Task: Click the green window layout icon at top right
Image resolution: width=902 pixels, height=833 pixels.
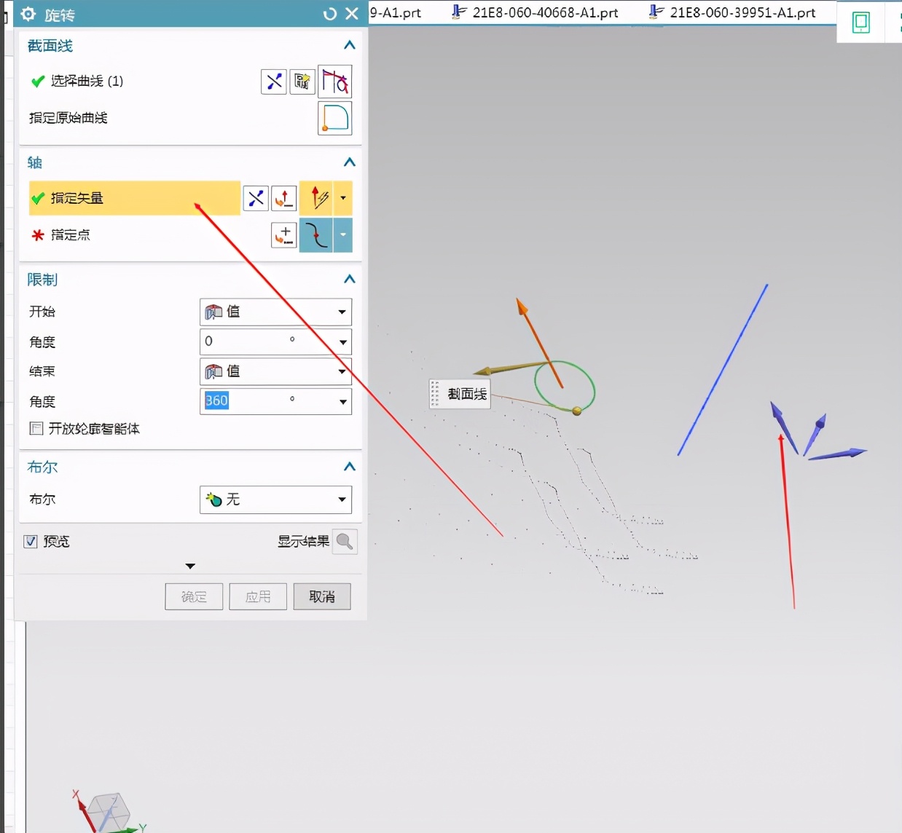Action: click(x=861, y=23)
